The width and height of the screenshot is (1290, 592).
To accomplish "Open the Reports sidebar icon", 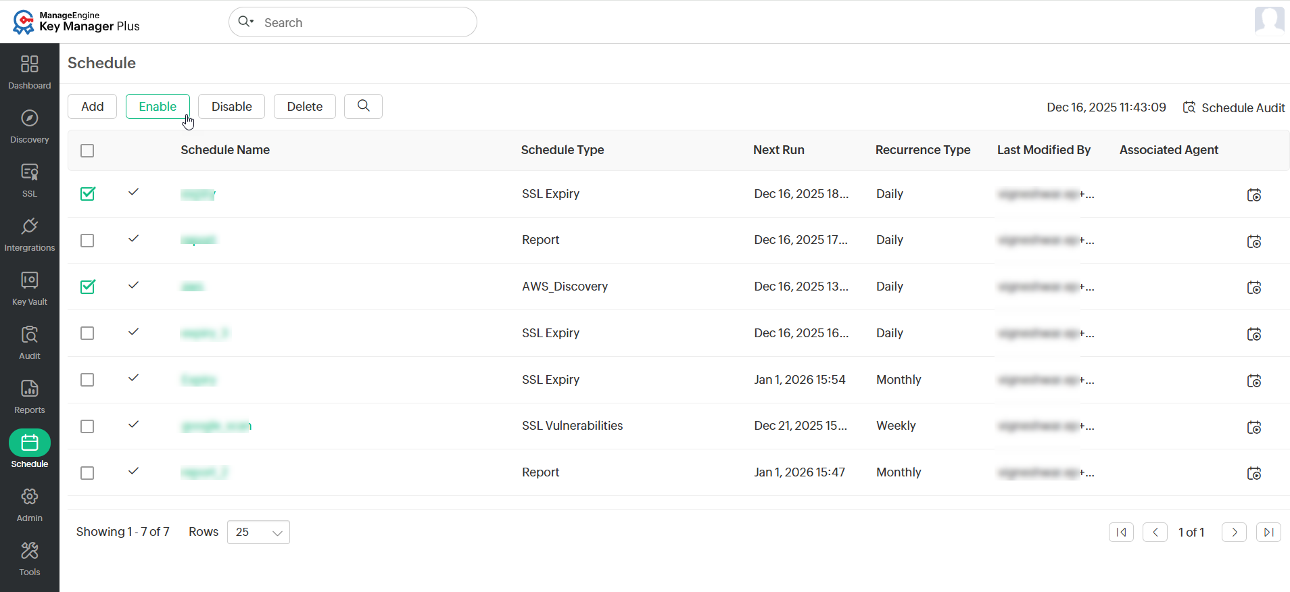I will 29,389.
